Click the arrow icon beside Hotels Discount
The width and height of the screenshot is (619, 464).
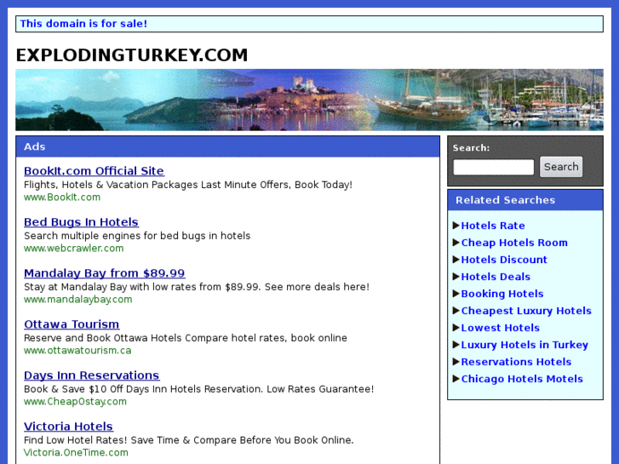[x=456, y=260]
